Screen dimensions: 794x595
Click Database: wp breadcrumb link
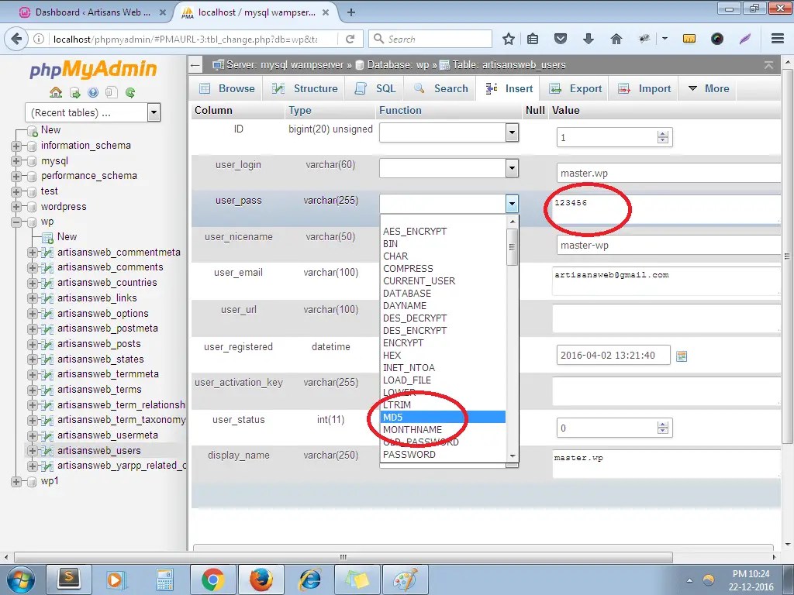click(x=398, y=65)
